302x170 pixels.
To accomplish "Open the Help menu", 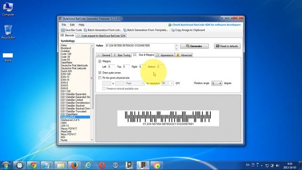I will [x=81, y=25].
